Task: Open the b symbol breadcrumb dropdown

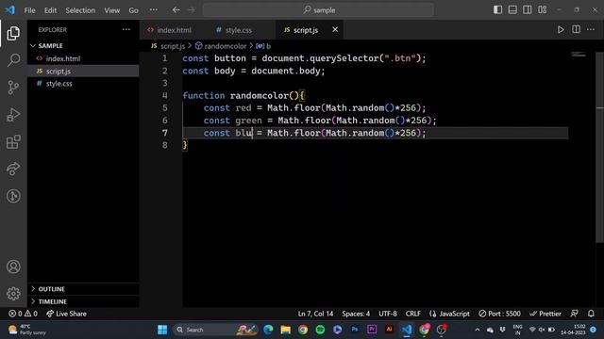Action: (263, 46)
